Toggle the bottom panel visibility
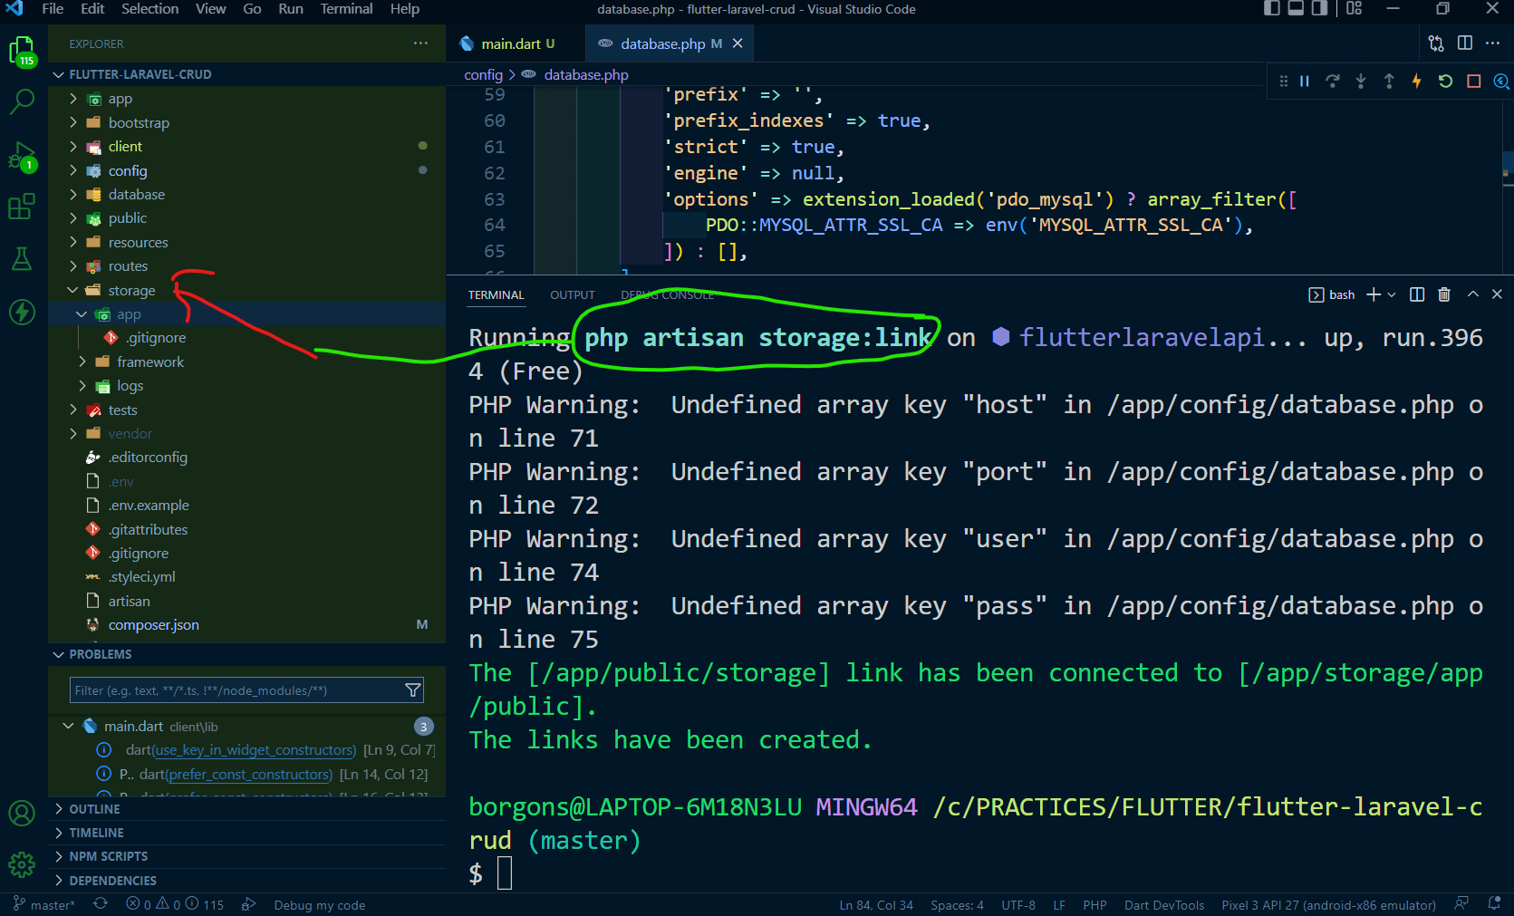Screen dimensions: 1514x916 1296,9
